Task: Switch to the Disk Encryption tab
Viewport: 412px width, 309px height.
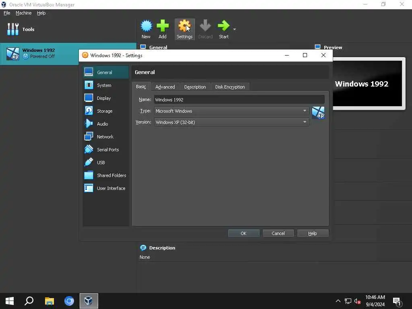Action: click(x=230, y=87)
